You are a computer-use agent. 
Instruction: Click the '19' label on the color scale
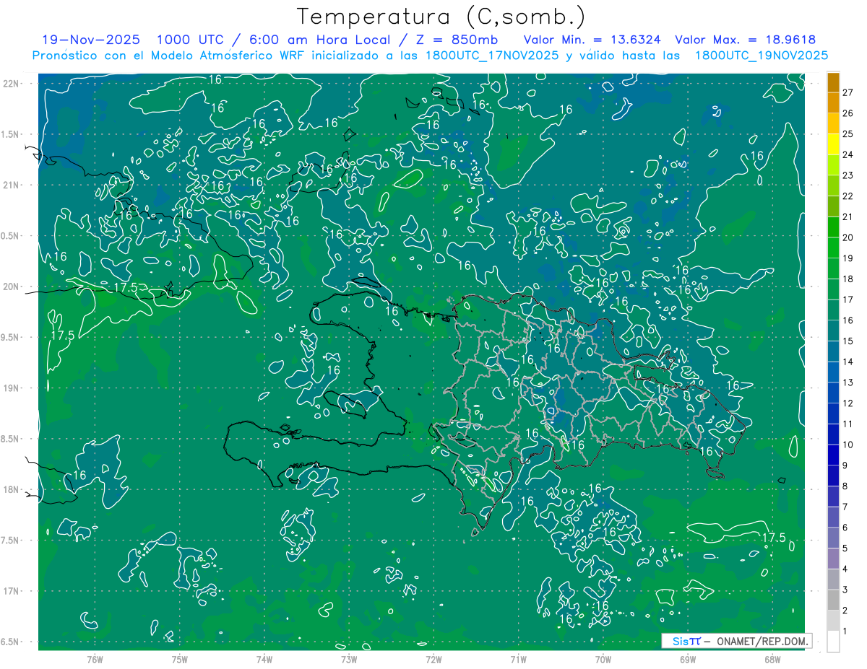(848, 258)
